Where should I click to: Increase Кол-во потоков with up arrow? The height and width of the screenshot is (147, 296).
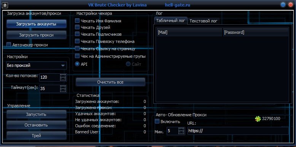(63, 75)
